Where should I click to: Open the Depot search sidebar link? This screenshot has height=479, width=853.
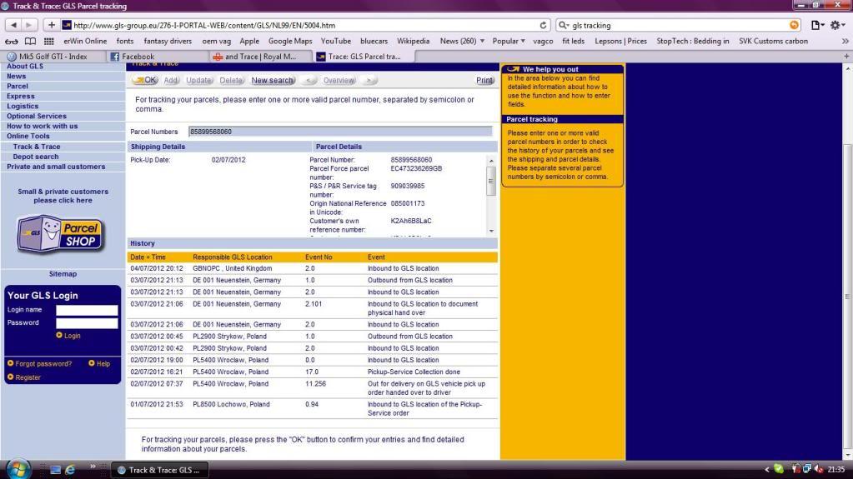click(35, 157)
